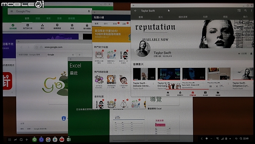Open 熱門排行榜 in Google Play
Screen dimensions: 255x144
tap(28, 26)
